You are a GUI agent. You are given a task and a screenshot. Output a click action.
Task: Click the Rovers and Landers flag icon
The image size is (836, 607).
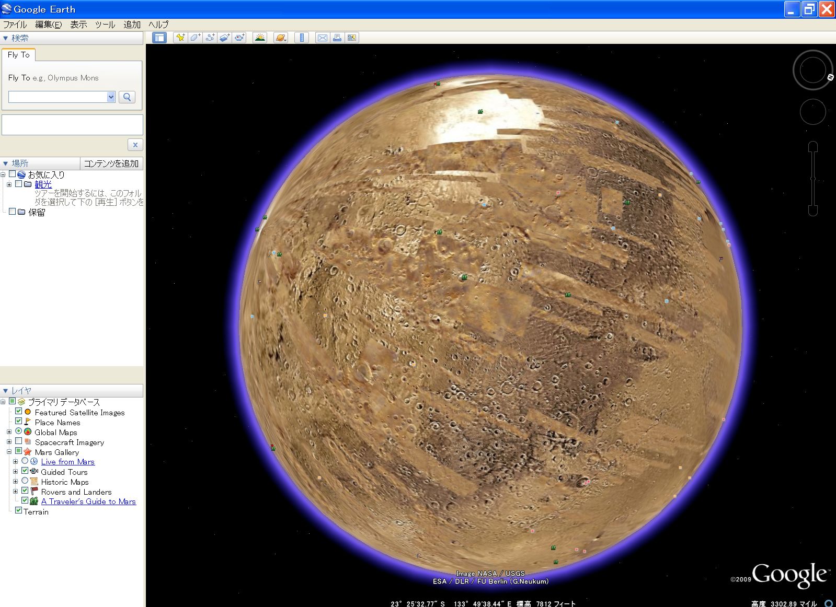point(35,492)
